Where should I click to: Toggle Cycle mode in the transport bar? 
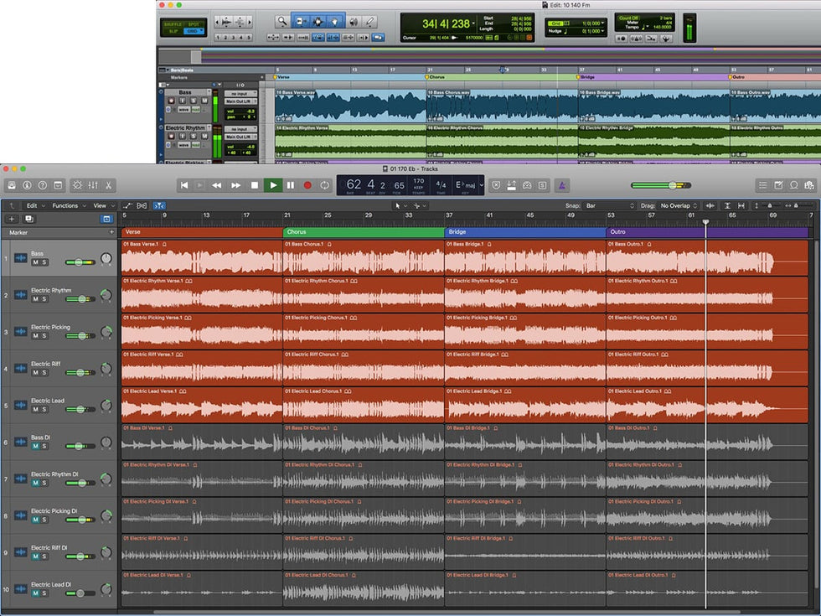point(324,185)
